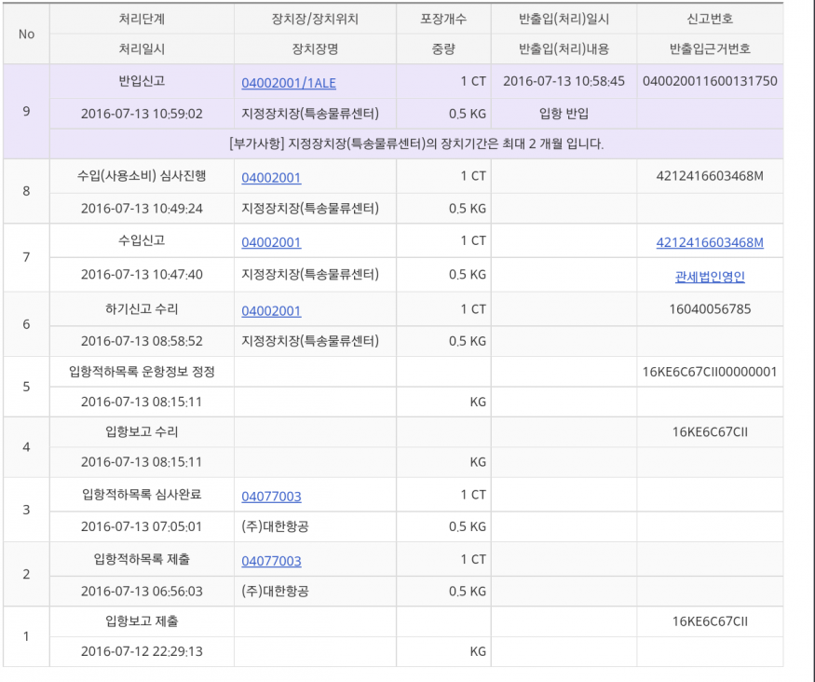
Task: Click the 관세법인영인 link
Action: [x=710, y=277]
